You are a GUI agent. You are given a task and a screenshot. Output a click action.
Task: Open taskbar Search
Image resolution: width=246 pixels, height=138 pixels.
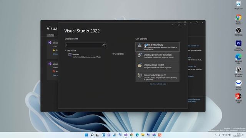(92, 135)
